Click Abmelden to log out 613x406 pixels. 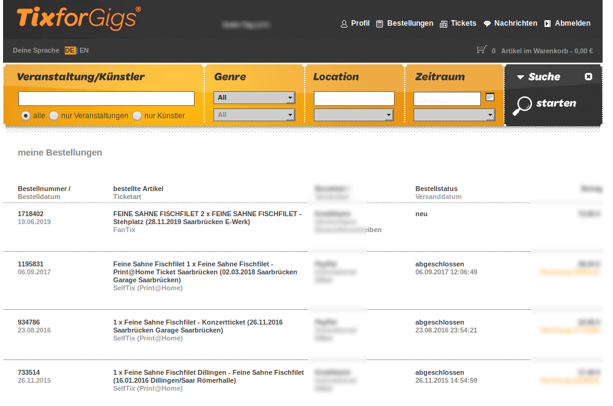573,23
